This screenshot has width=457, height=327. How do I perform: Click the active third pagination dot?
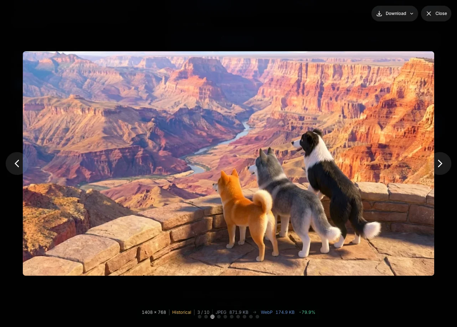click(x=212, y=317)
